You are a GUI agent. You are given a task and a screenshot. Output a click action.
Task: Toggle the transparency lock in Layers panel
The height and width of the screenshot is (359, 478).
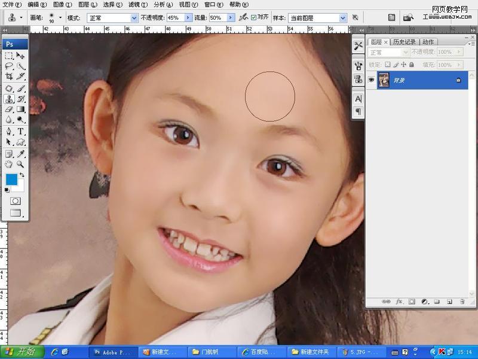389,65
